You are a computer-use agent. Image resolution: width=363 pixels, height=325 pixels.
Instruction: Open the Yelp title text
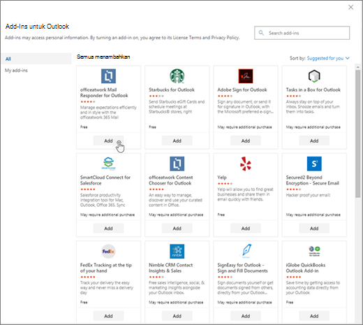[222, 178]
